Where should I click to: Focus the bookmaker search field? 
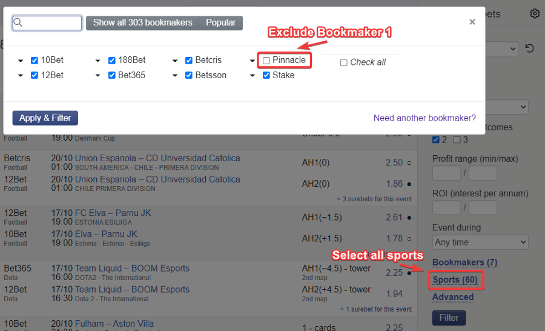pos(47,23)
